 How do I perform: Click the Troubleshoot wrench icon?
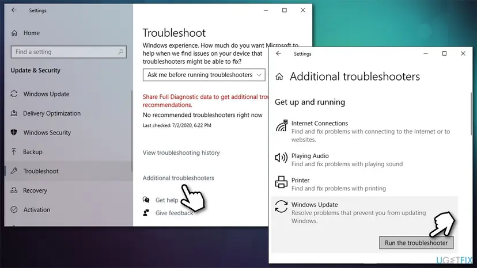click(14, 171)
